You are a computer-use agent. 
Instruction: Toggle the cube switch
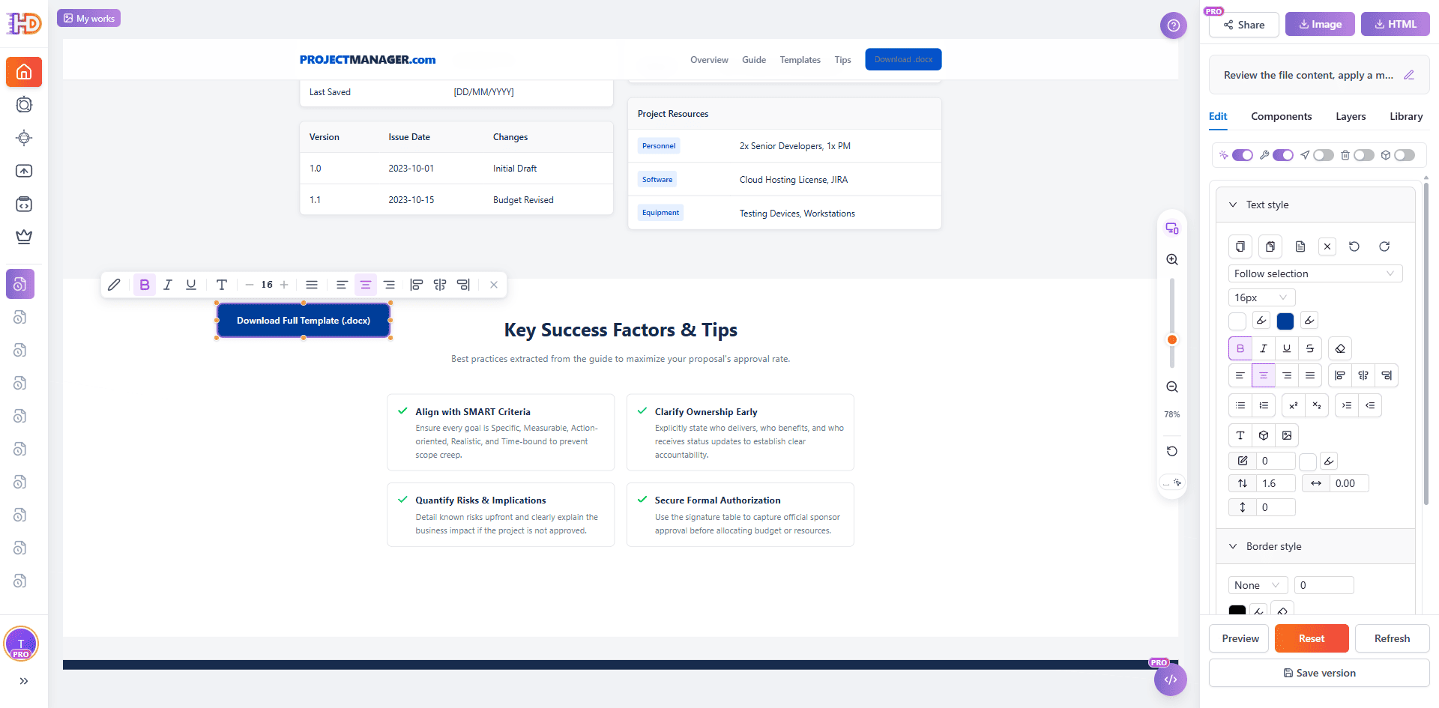point(1405,155)
